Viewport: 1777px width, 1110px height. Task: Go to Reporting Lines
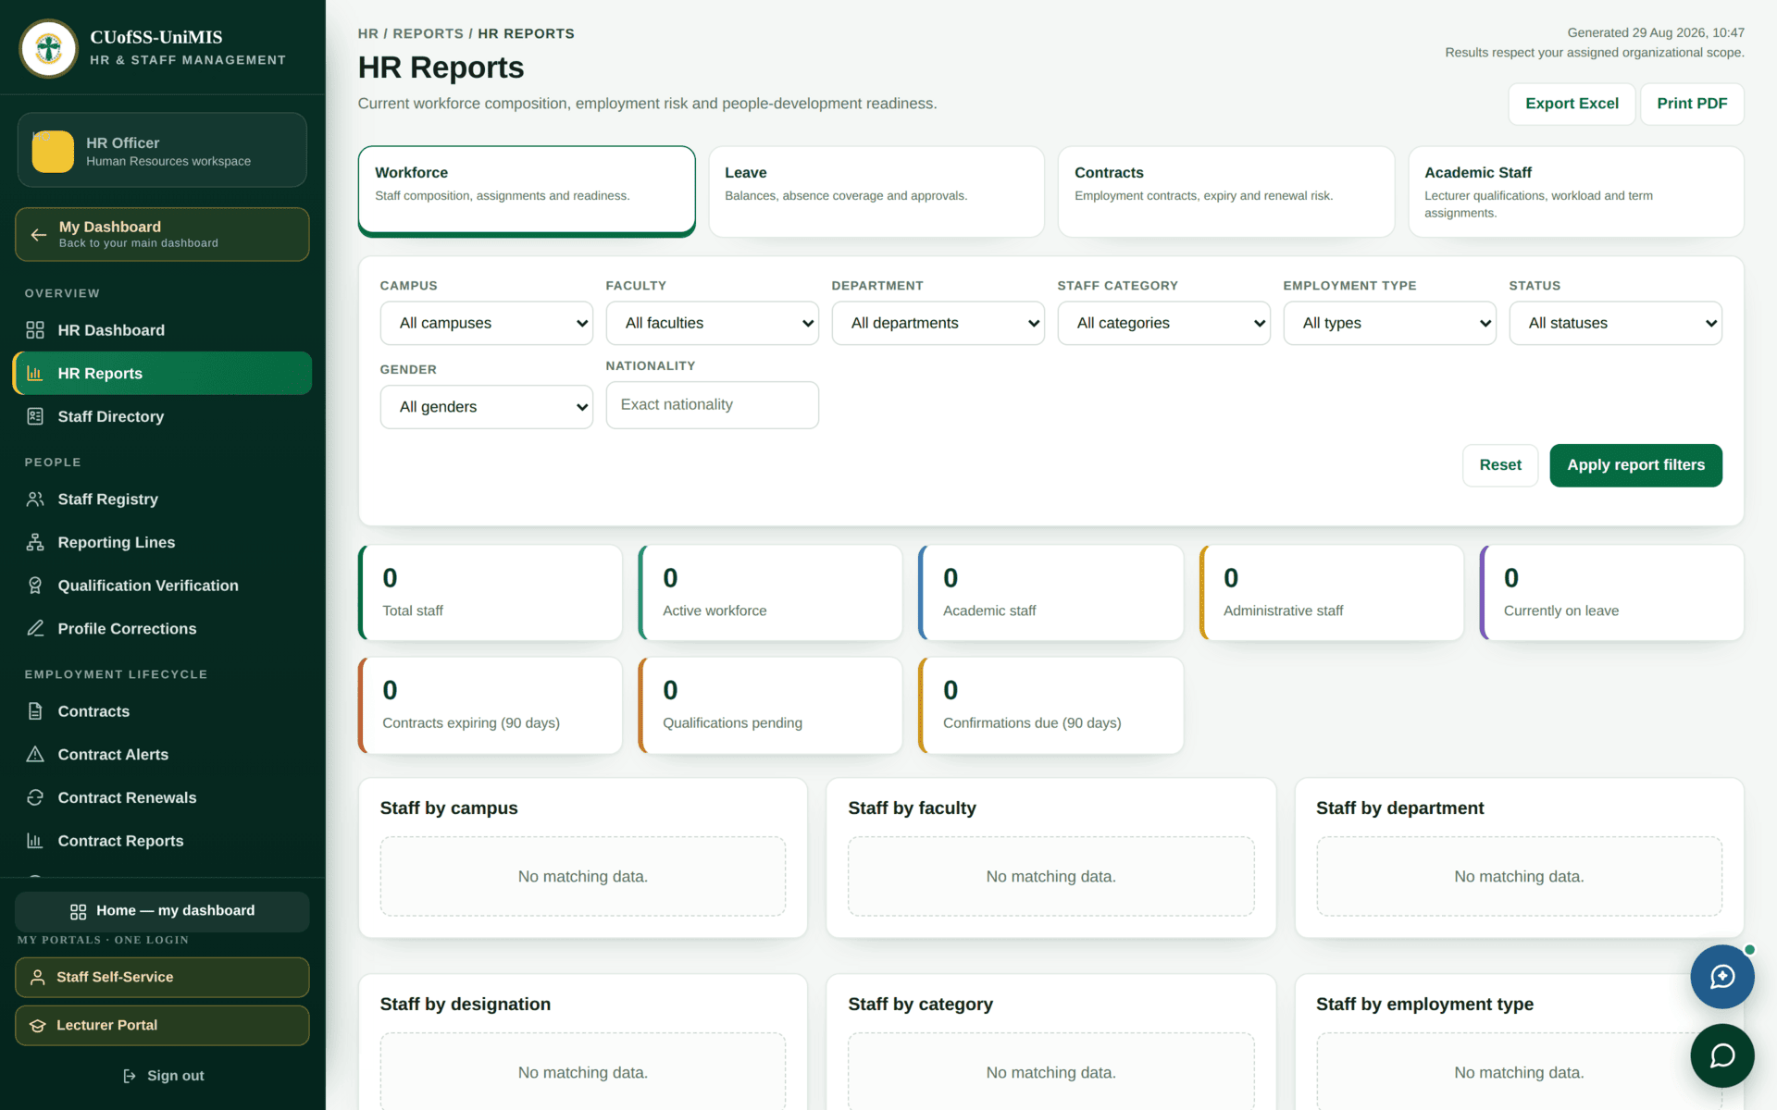pos(163,542)
